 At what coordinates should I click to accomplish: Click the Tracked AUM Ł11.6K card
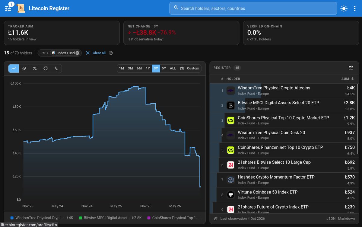pyautogui.click(x=62, y=33)
